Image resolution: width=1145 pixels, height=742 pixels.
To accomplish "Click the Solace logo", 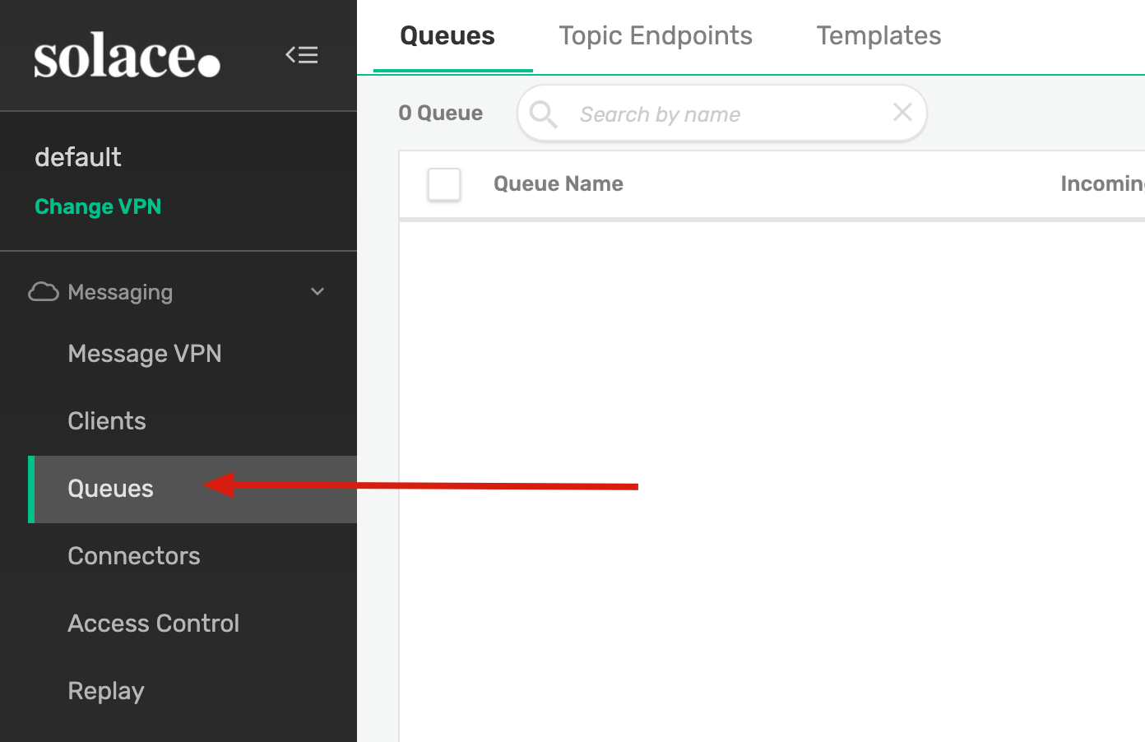I will 127,56.
